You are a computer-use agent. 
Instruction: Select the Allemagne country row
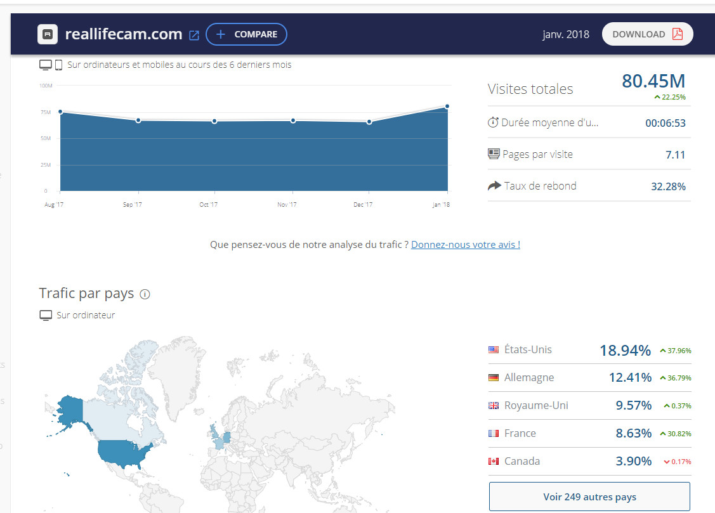[x=589, y=377]
